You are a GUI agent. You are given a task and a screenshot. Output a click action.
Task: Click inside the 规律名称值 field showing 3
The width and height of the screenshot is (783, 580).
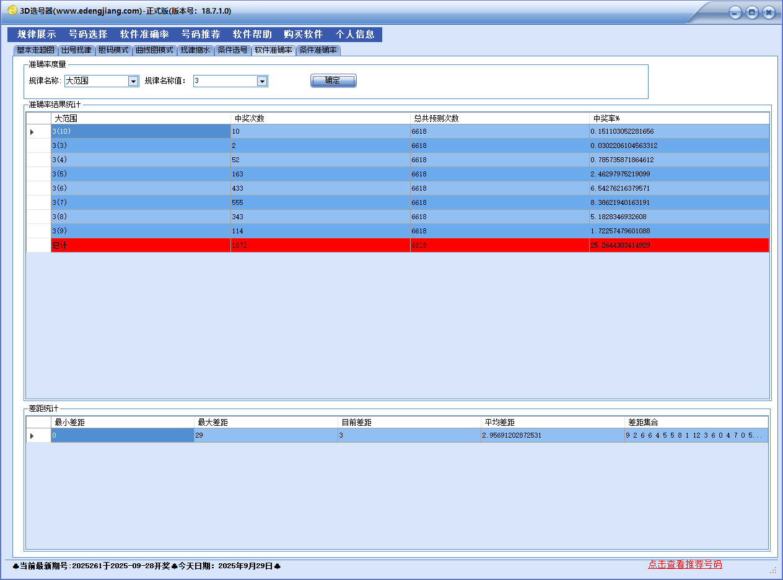pyautogui.click(x=224, y=81)
